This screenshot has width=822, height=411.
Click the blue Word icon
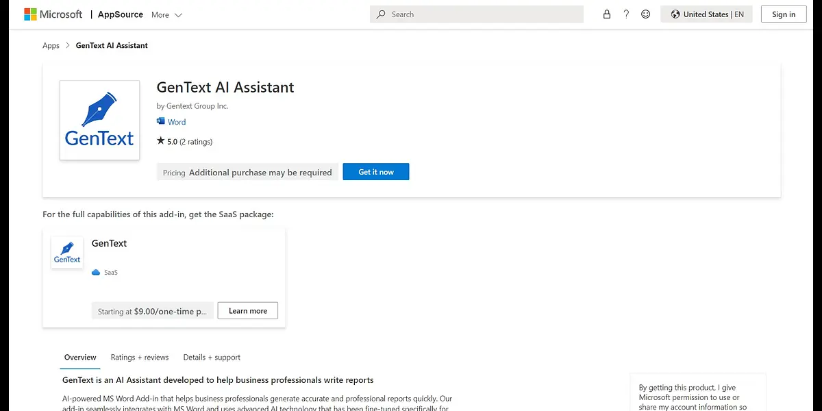pos(161,122)
